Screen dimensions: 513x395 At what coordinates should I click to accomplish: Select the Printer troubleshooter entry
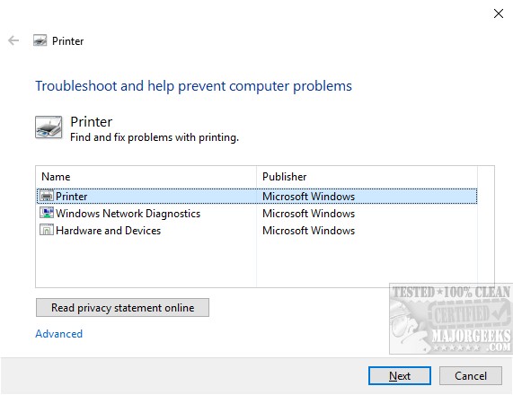click(x=257, y=197)
